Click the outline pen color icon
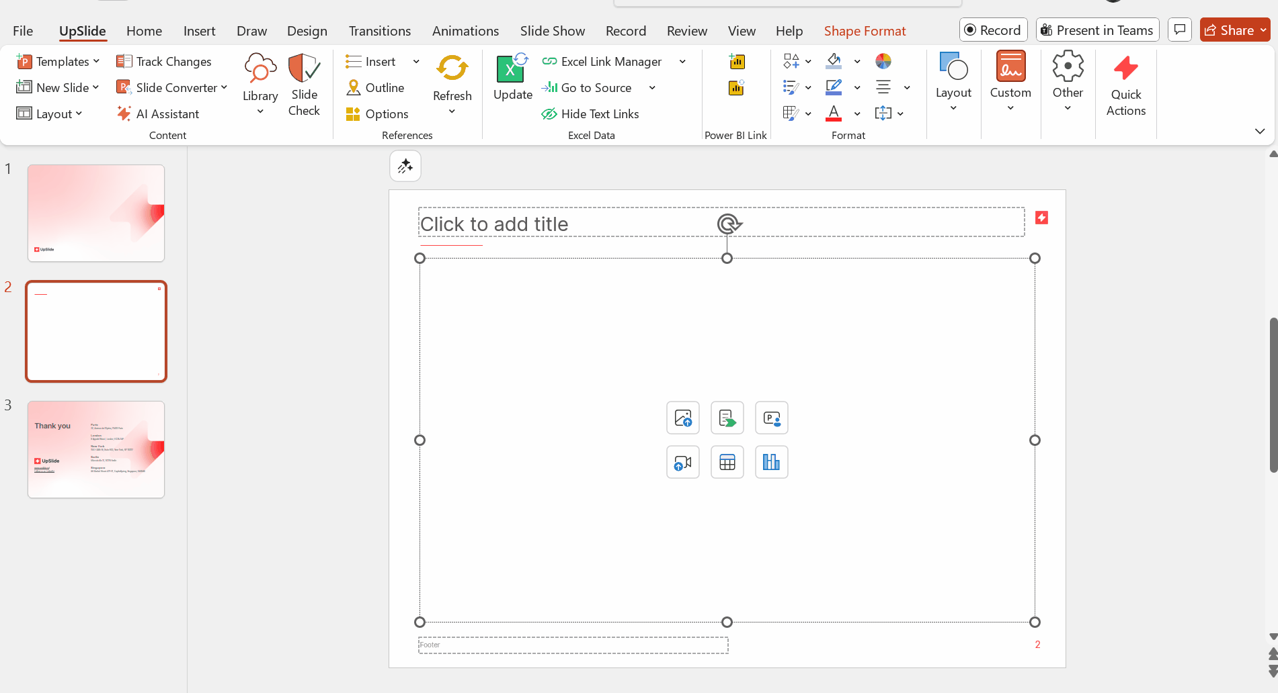1278x693 pixels. point(834,87)
